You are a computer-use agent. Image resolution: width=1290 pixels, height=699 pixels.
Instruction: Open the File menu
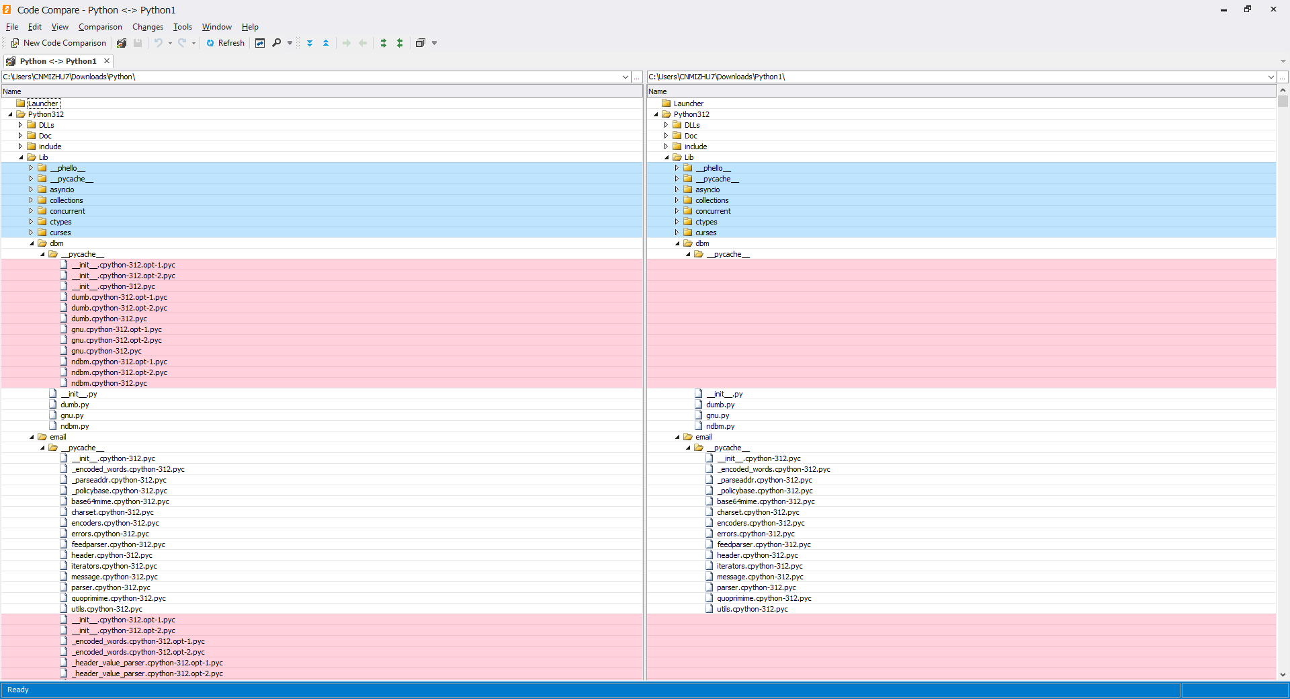click(12, 27)
